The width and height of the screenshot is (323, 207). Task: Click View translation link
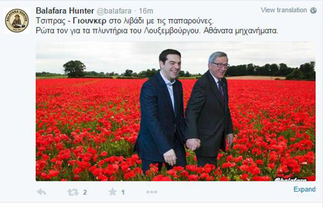tap(284, 10)
